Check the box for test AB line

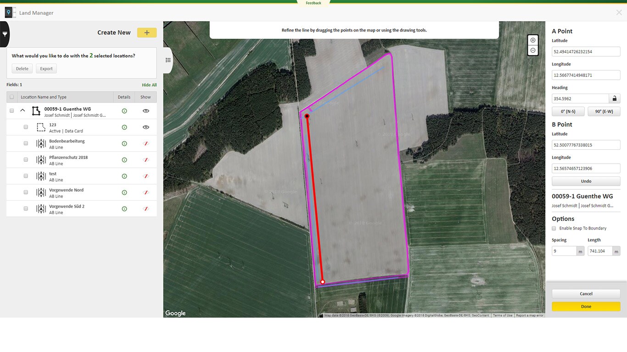(26, 176)
